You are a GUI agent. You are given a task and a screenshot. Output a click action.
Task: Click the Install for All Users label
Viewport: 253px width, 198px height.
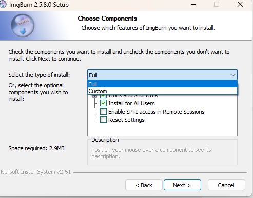[x=131, y=103]
